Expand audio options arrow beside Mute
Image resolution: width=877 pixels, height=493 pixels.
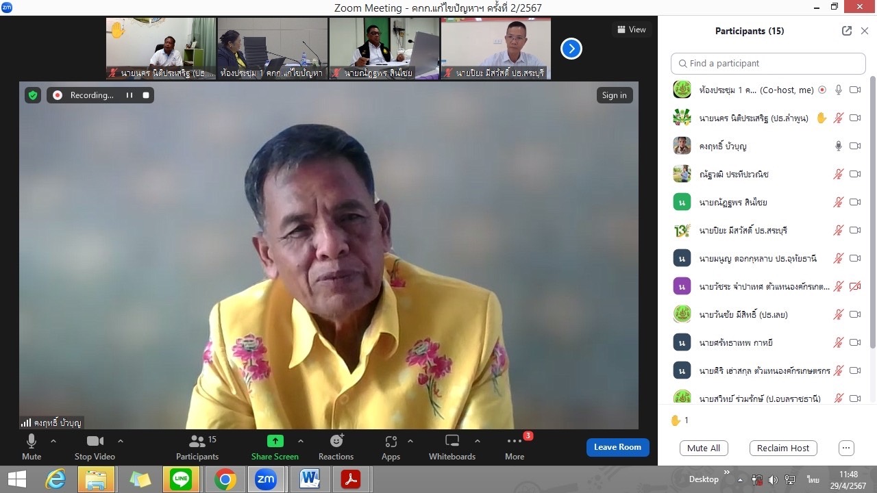[x=53, y=441]
